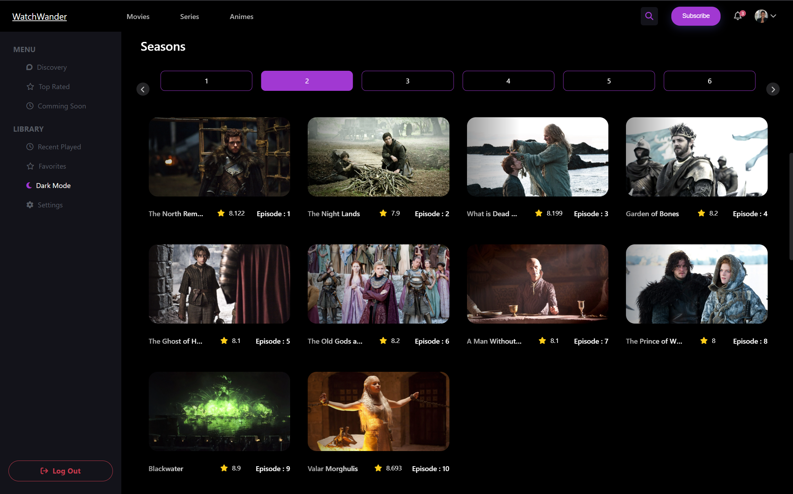Click the star for Garden of Bones

click(x=701, y=213)
